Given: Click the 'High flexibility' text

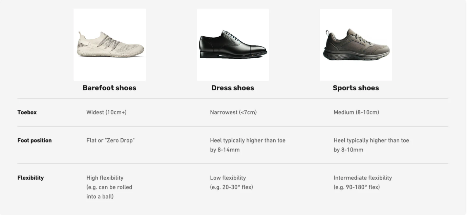Looking at the screenshot, I should pyautogui.click(x=105, y=178).
